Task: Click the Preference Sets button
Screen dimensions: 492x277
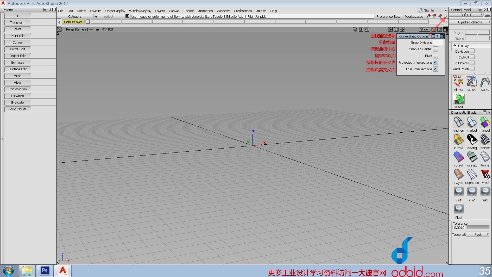Action: pyautogui.click(x=388, y=16)
